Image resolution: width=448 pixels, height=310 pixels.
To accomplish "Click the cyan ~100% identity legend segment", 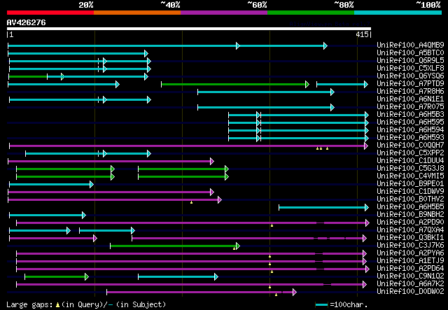I will point(398,13).
